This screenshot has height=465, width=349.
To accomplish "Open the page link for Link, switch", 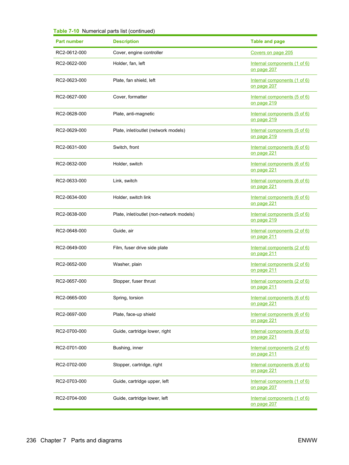I will [280, 184].
